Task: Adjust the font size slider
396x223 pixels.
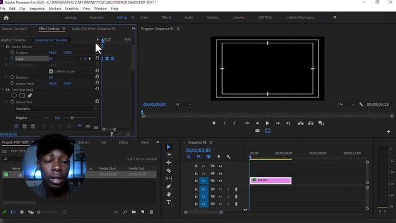Action: [x=72, y=118]
